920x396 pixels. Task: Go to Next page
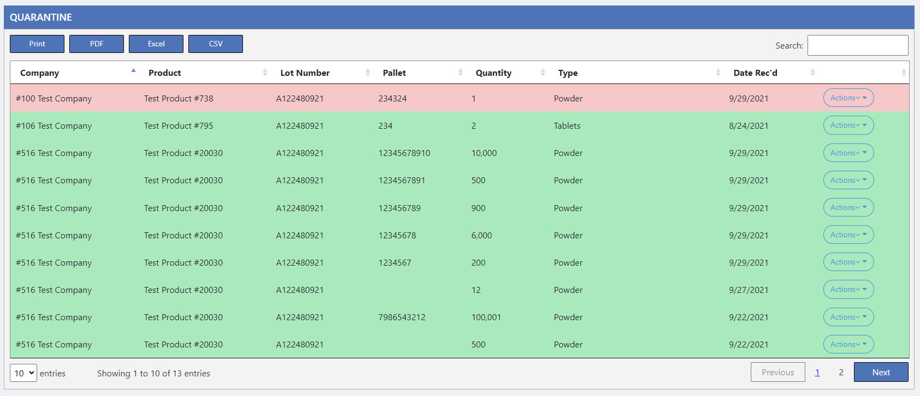coord(881,372)
